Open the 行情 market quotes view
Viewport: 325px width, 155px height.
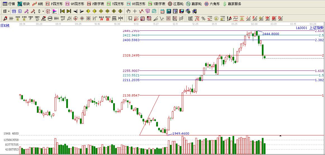[9, 4]
